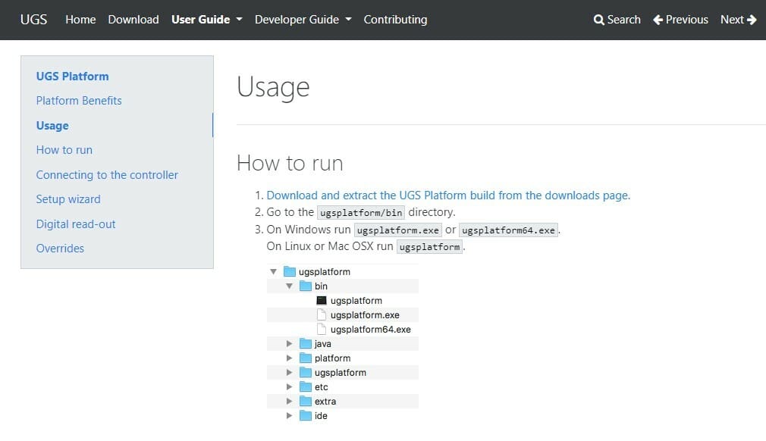Click the nested ugsplatform folder icon

point(306,372)
